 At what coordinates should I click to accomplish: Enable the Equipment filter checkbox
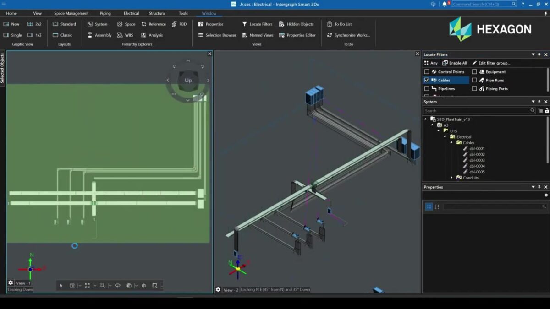tap(474, 72)
